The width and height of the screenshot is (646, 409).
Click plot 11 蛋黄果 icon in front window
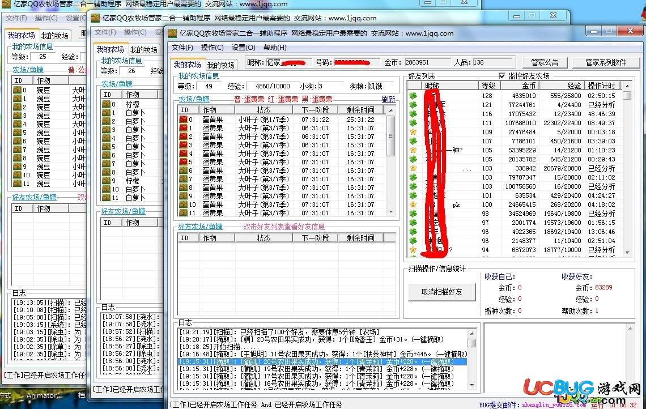pos(184,213)
